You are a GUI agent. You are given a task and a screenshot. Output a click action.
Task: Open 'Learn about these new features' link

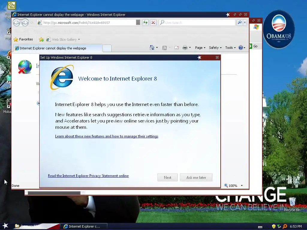[107, 136]
